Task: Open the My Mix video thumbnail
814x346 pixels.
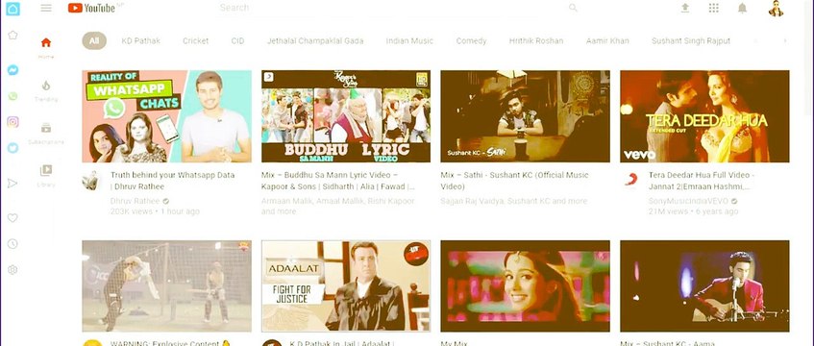Action: tap(525, 286)
